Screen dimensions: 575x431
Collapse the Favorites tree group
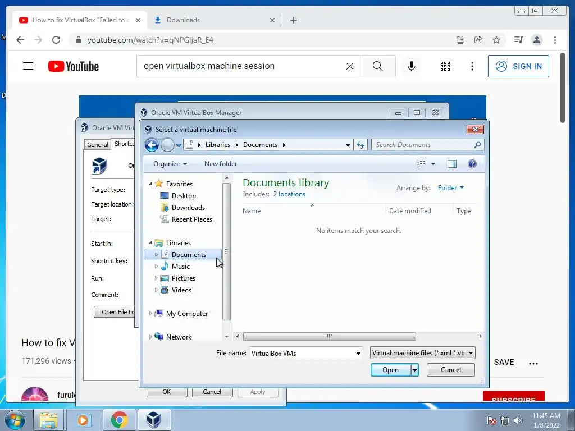[150, 184]
